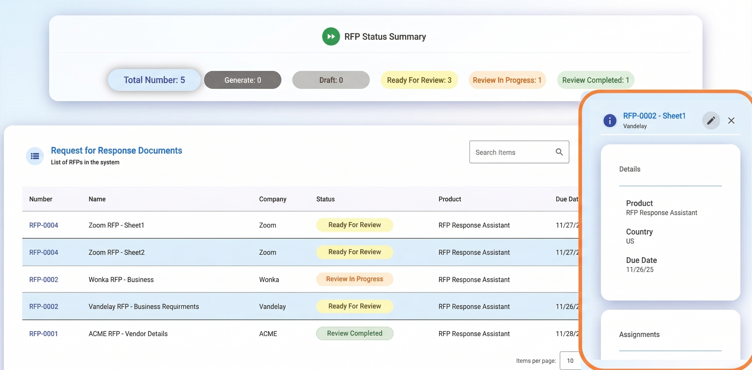Click Product cell in ACME row
Image resolution: width=752 pixels, height=370 pixels.
(x=474, y=334)
